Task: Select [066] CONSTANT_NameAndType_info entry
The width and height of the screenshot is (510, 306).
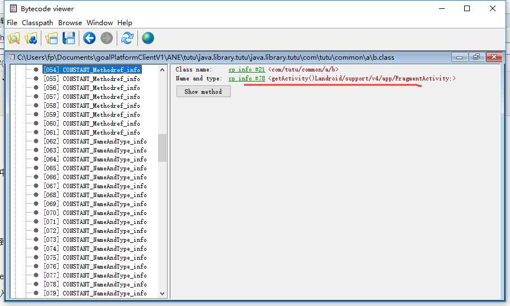Action: pos(96,177)
